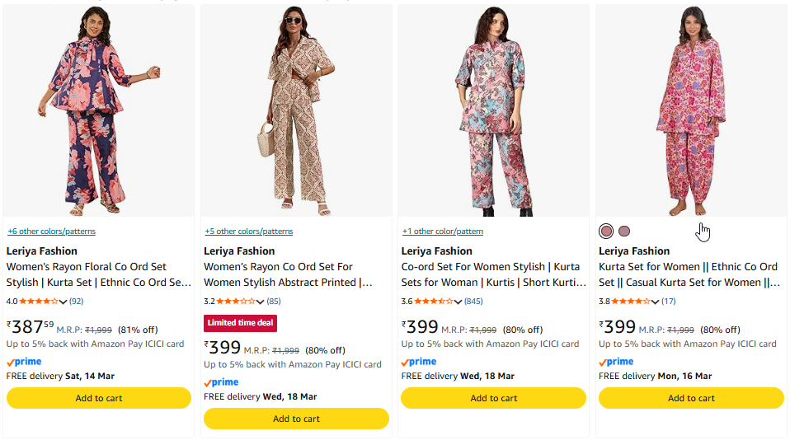
Task: Open rating popover chevron beside 3.6 stars
Action: tap(458, 302)
